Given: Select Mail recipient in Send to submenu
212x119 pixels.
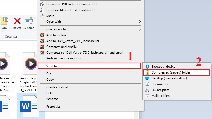Looking at the screenshot, I should click(x=161, y=96).
